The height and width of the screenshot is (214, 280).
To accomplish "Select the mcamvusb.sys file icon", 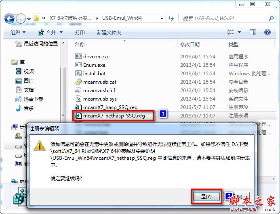I will [x=78, y=99].
